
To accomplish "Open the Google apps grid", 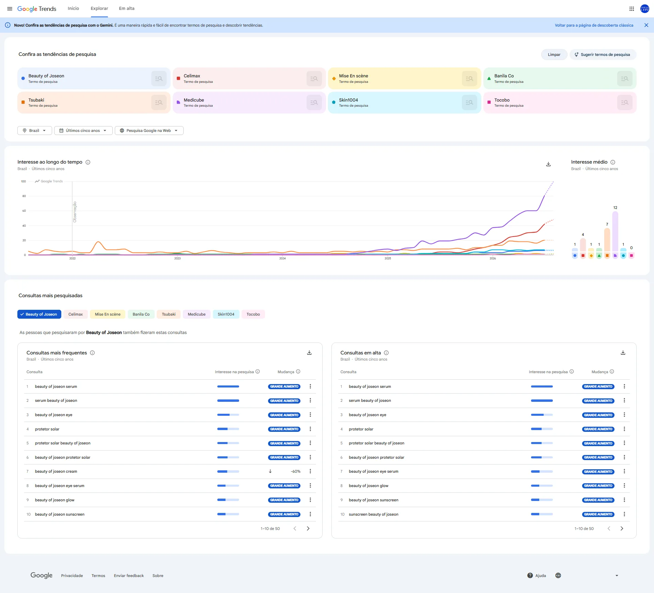I will pos(632,9).
